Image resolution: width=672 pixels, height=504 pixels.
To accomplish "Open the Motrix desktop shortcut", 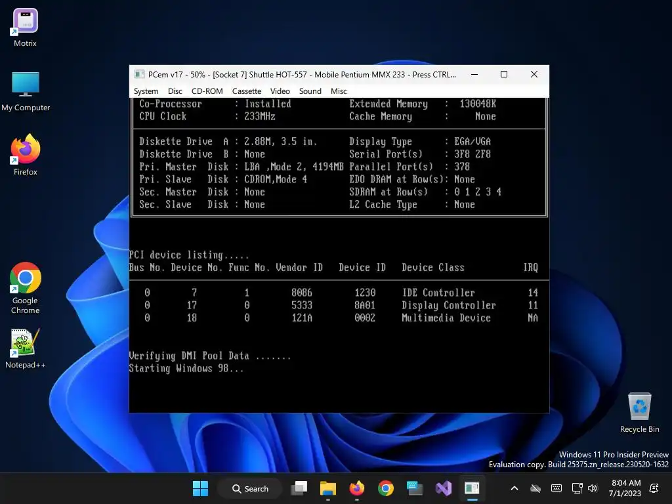I will coord(26,28).
